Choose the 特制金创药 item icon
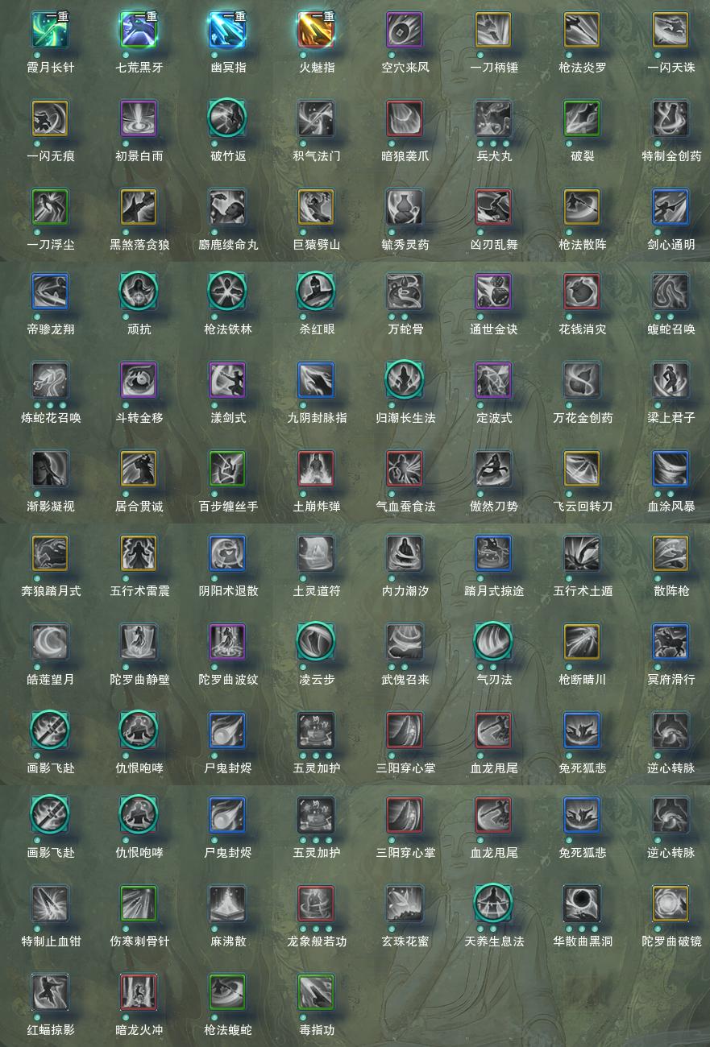Viewport: 710px width, 1047px height. click(671, 118)
